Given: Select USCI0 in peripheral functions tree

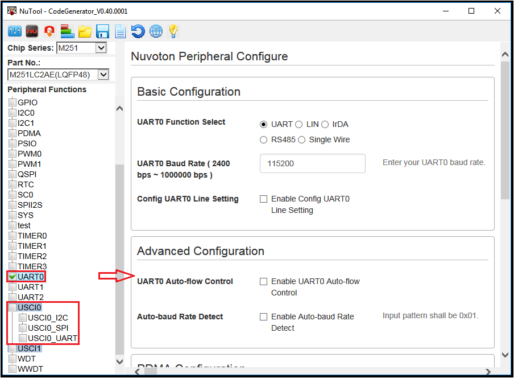Looking at the screenshot, I should (30, 308).
